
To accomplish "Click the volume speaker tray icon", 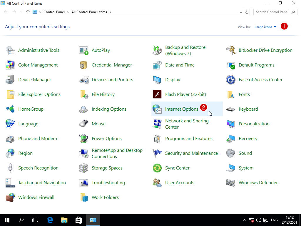I will [259, 220].
